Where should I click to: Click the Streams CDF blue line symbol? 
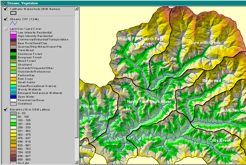pos(14,23)
